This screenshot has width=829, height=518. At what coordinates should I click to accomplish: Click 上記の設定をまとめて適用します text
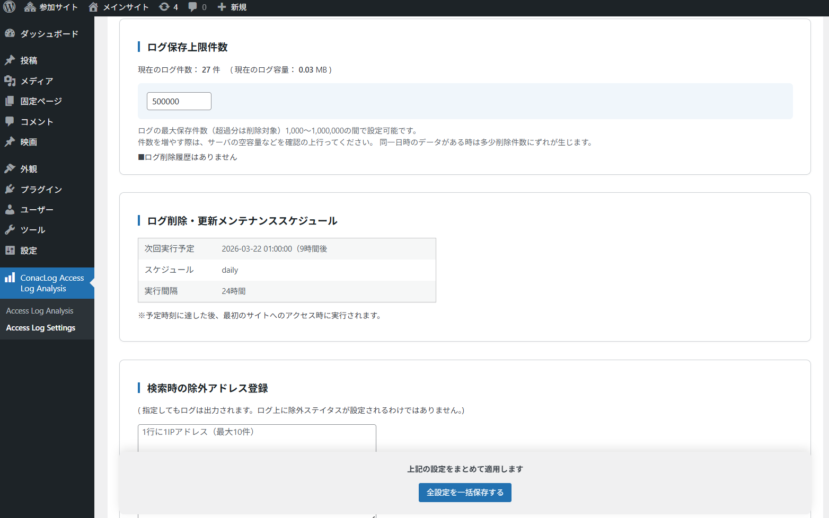[465, 469]
